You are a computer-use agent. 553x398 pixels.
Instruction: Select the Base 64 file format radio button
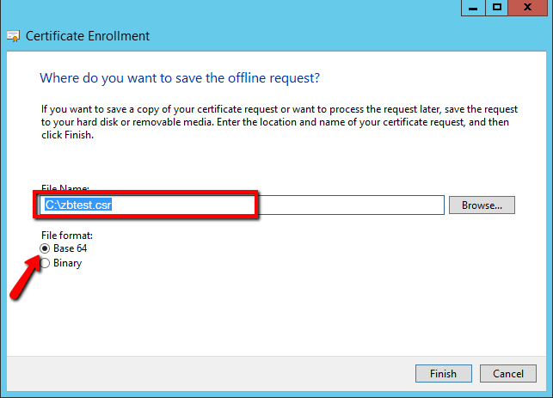45,248
